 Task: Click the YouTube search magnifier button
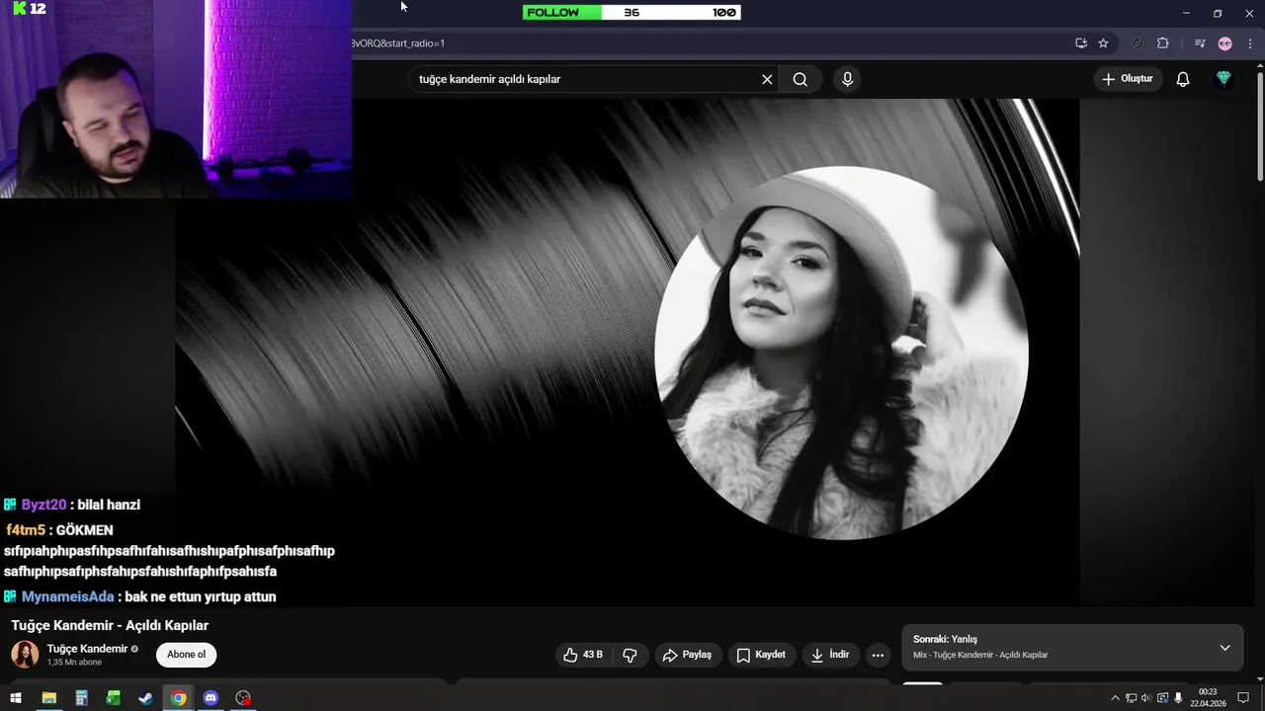(x=800, y=79)
